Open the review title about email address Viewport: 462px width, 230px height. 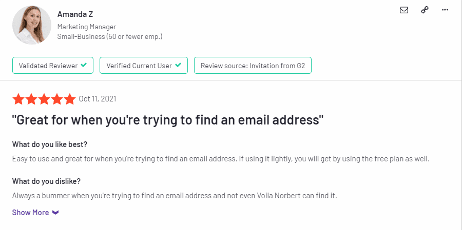tap(168, 120)
